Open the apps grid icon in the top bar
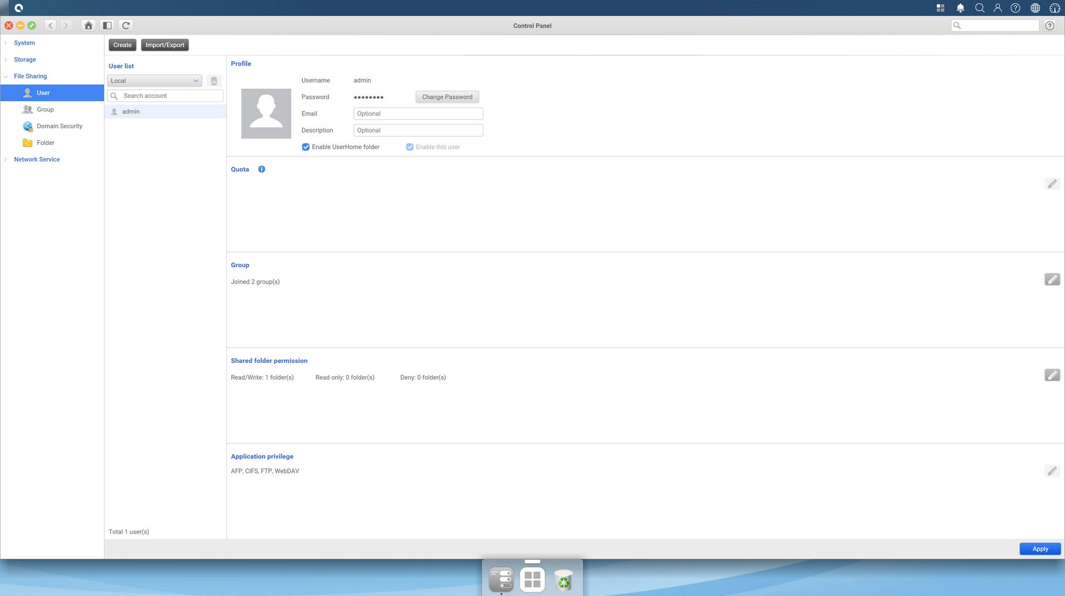Image resolution: width=1065 pixels, height=596 pixels. click(x=940, y=8)
